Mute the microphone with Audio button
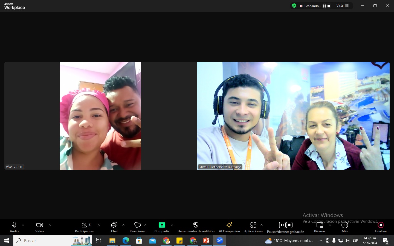The height and width of the screenshot is (246, 394). pos(14,227)
